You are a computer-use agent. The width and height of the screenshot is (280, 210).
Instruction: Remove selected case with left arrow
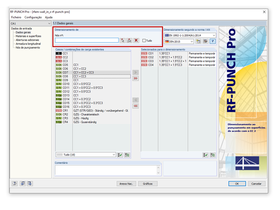click(136, 100)
